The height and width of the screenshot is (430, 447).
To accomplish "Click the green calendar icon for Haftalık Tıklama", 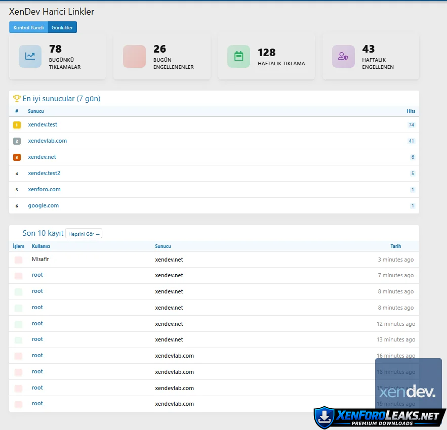I will pyautogui.click(x=238, y=56).
